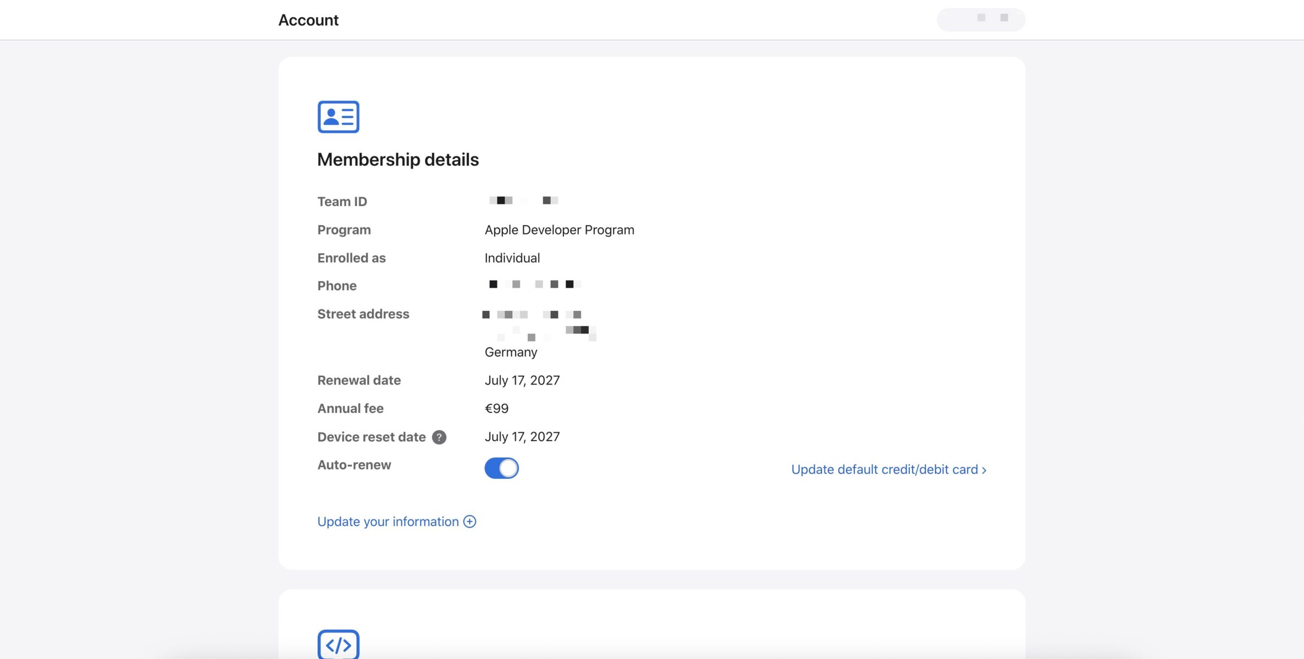Click the Phone label

[x=337, y=286]
